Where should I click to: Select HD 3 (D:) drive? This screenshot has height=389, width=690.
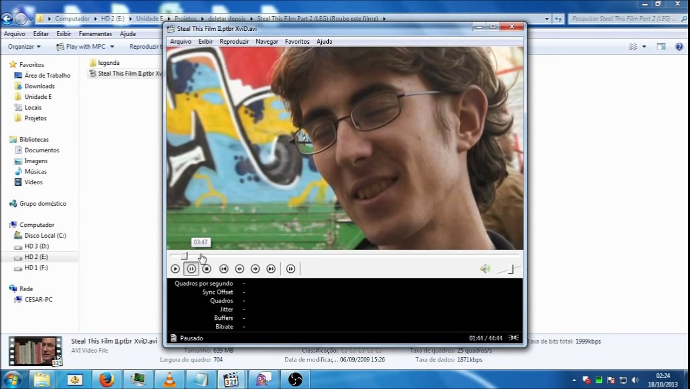(x=31, y=246)
